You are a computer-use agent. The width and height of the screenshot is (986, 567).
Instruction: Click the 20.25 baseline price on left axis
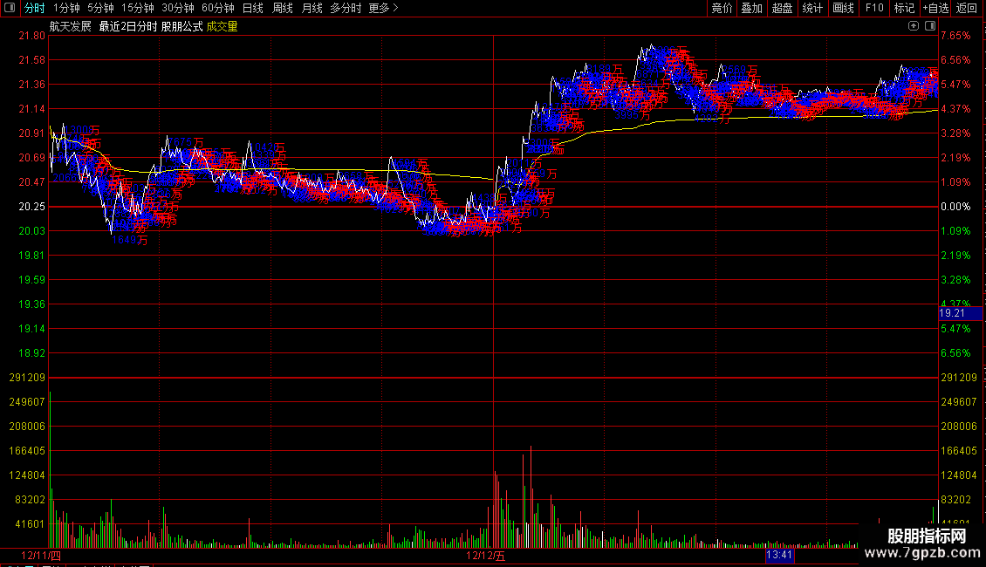32,207
